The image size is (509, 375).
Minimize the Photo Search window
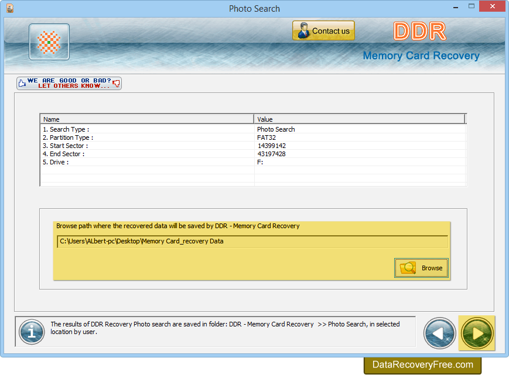[456, 7]
